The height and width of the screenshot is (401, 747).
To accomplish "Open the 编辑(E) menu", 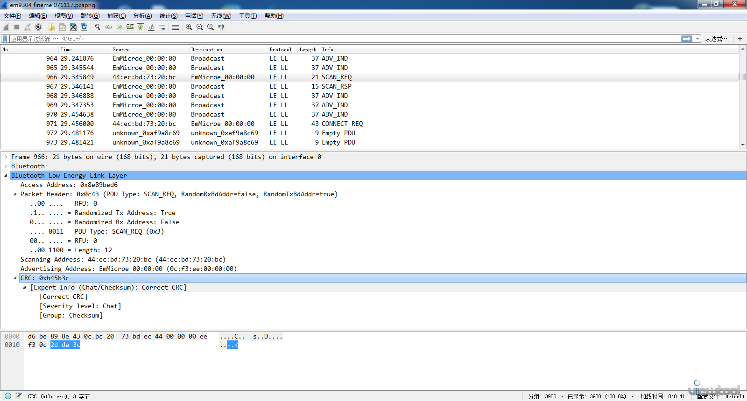I will (x=38, y=16).
